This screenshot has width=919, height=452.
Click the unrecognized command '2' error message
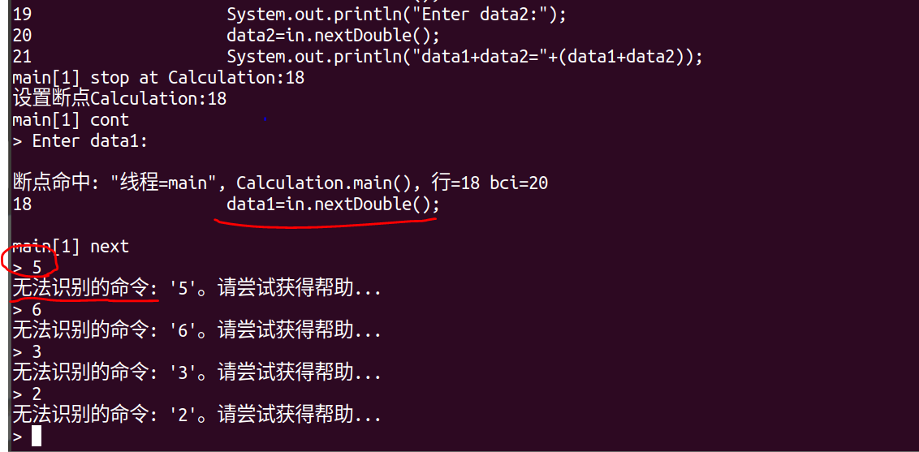pos(197,415)
